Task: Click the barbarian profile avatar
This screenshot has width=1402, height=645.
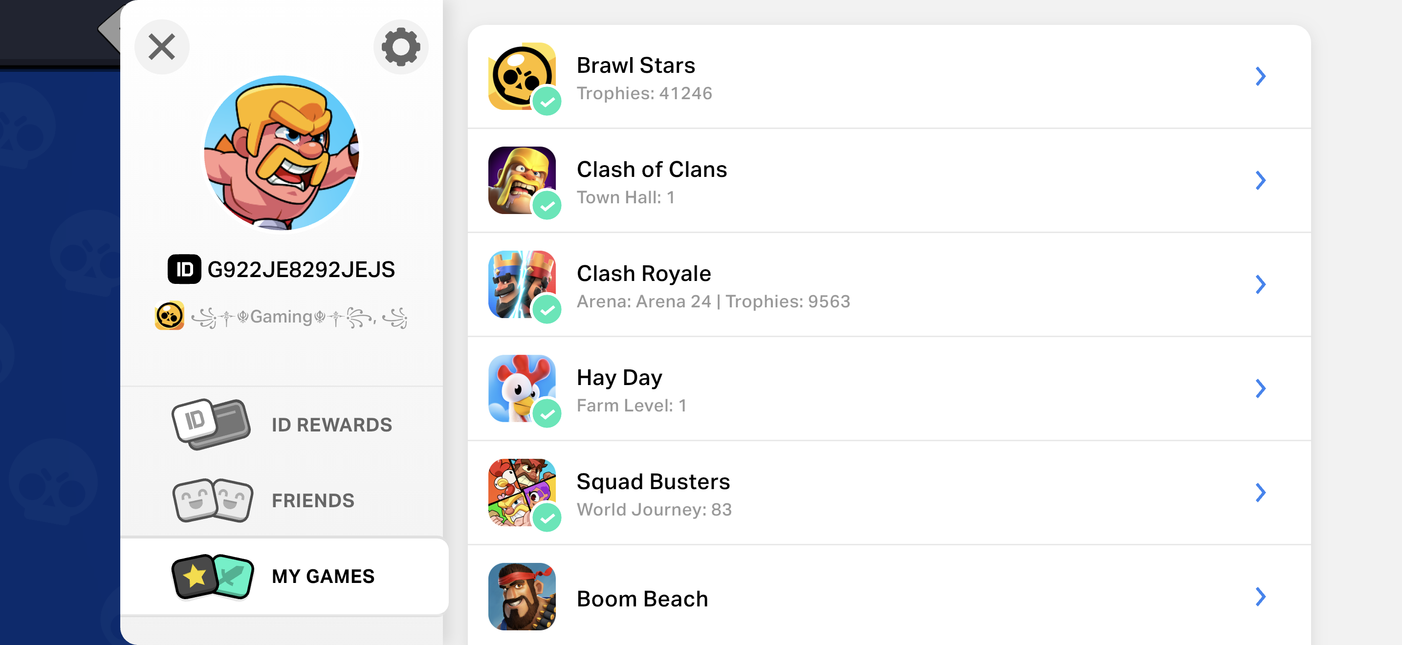Action: coord(282,153)
